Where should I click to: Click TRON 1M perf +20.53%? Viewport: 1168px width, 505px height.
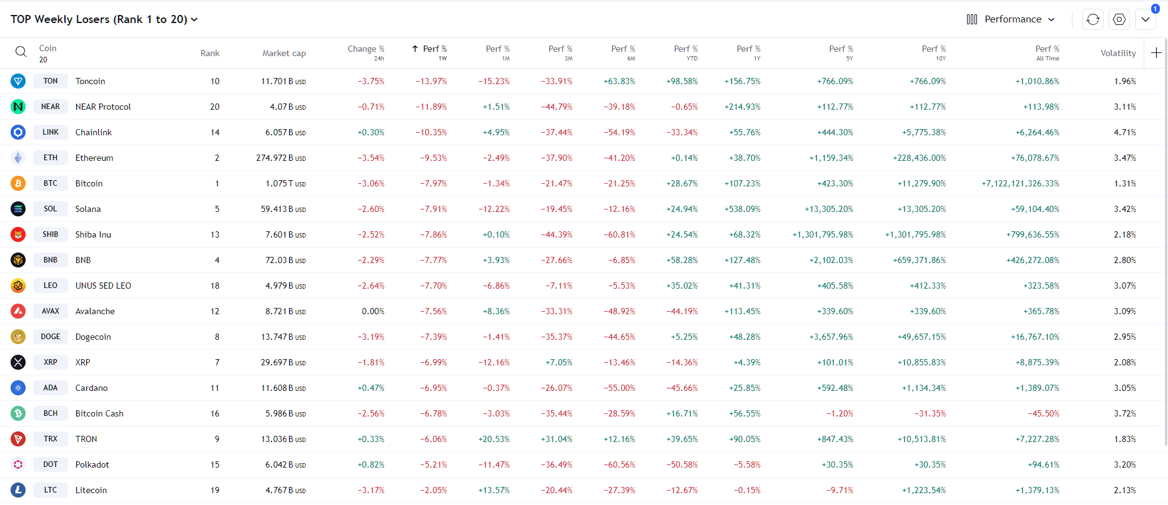coord(494,439)
